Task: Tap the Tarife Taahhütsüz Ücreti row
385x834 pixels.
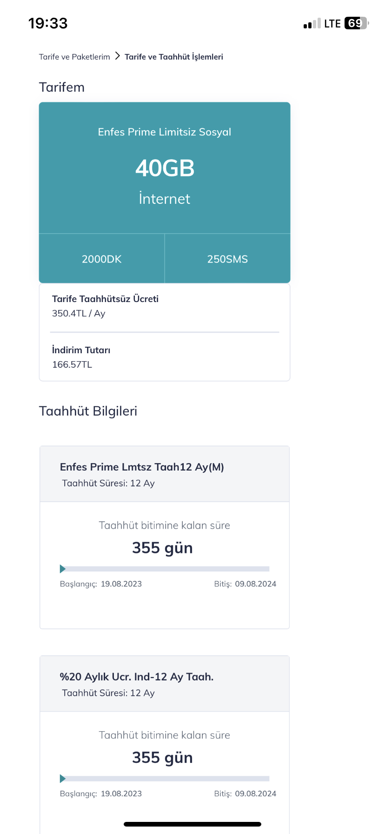Action: (165, 306)
